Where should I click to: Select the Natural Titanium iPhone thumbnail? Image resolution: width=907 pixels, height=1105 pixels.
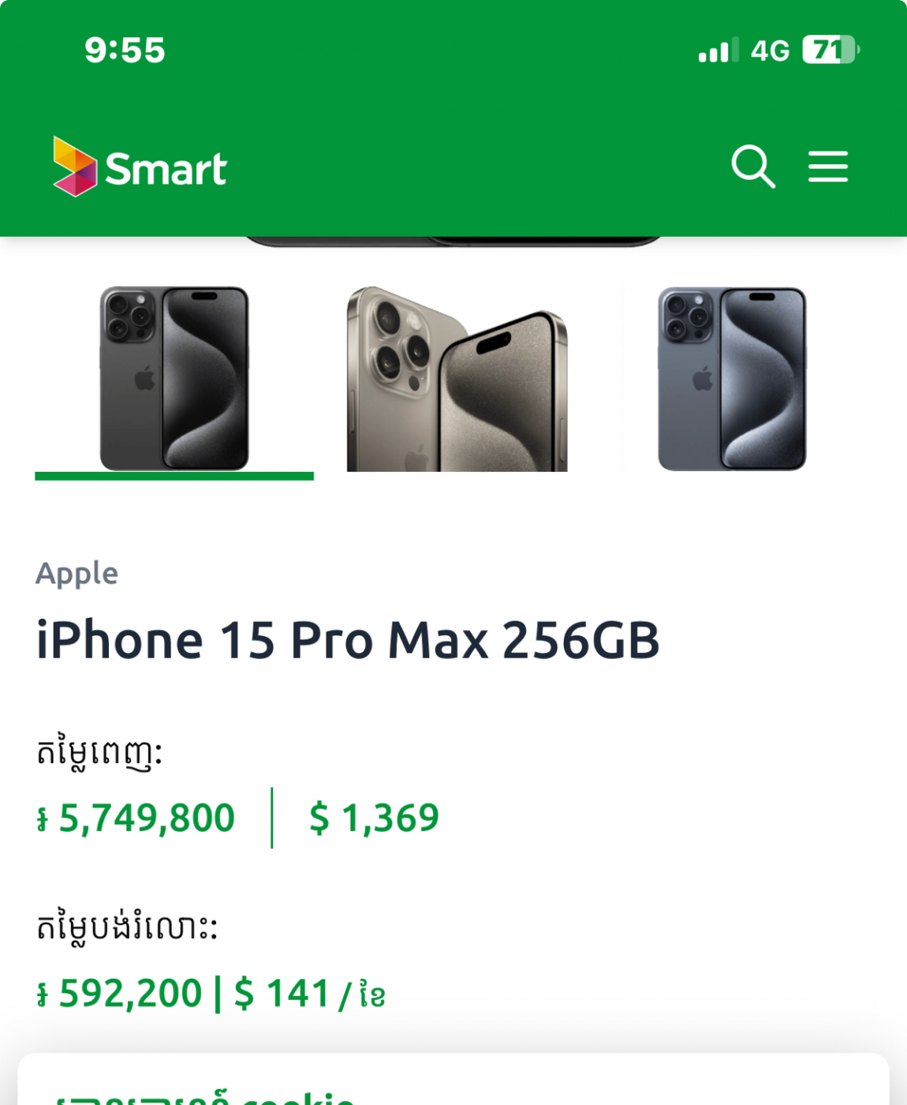pos(457,379)
